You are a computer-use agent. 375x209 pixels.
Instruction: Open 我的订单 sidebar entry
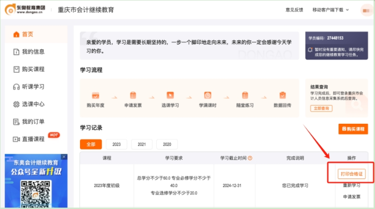pyautogui.click(x=36, y=122)
